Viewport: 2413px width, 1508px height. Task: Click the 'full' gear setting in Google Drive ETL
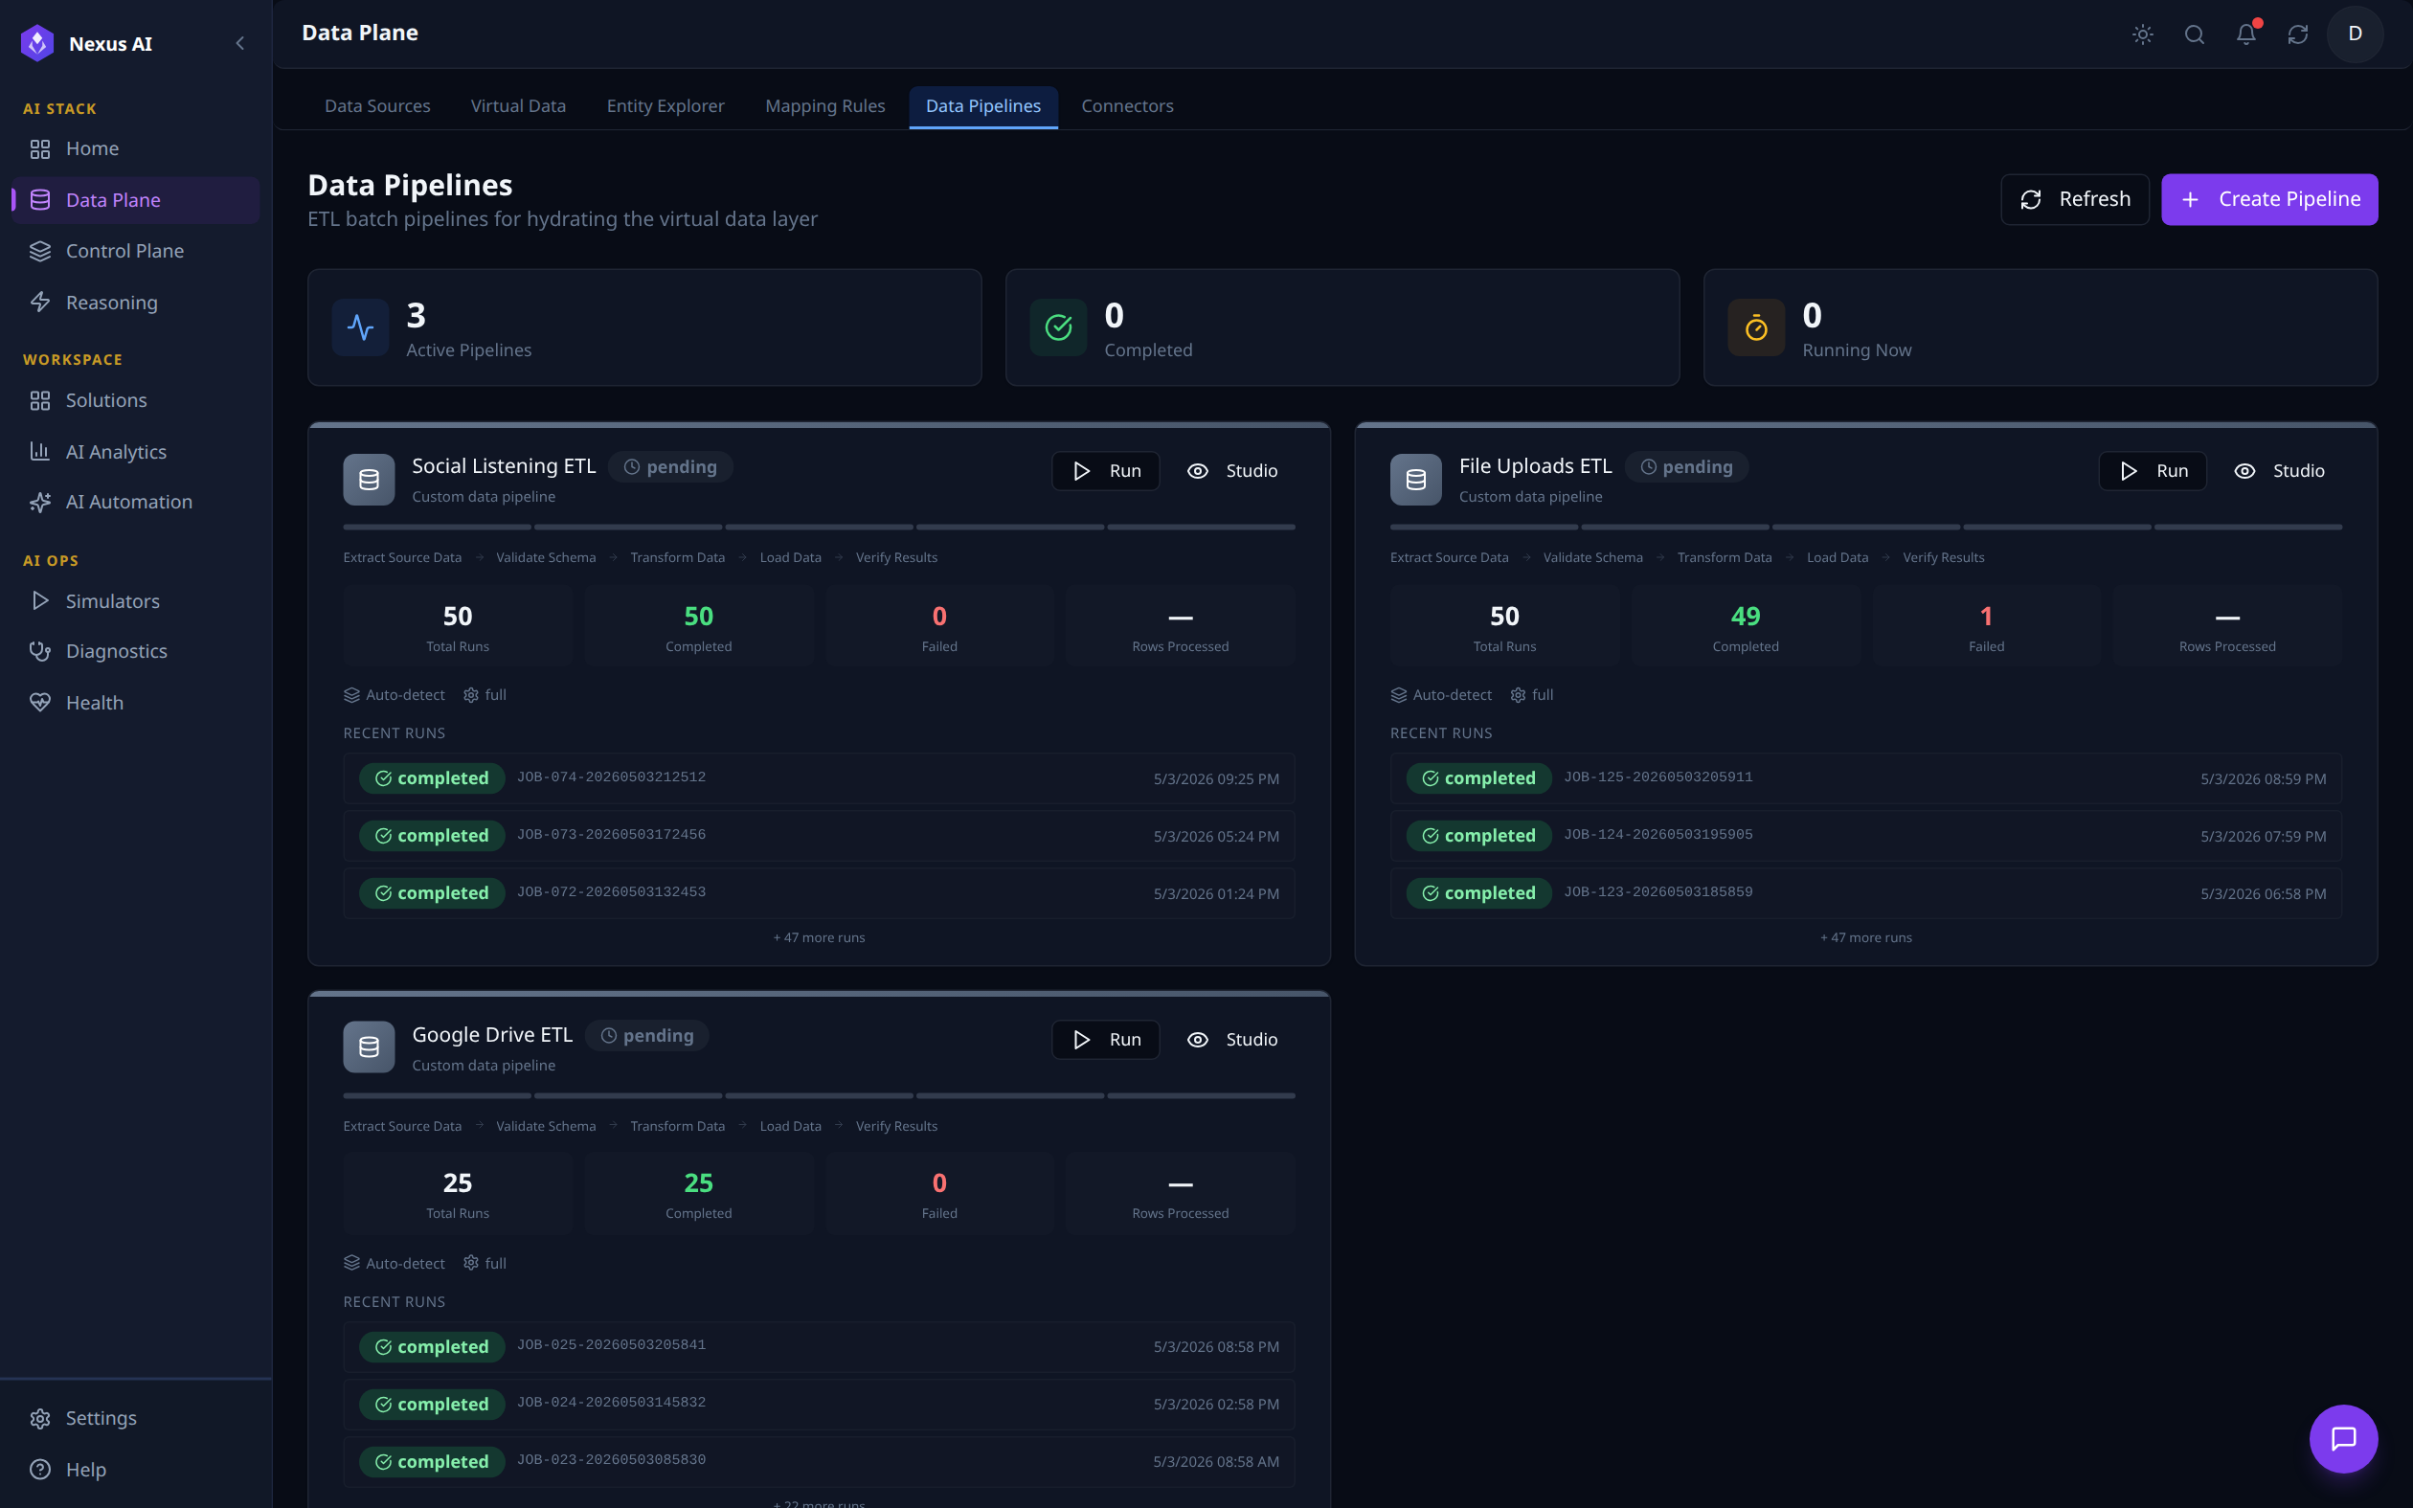point(485,1264)
